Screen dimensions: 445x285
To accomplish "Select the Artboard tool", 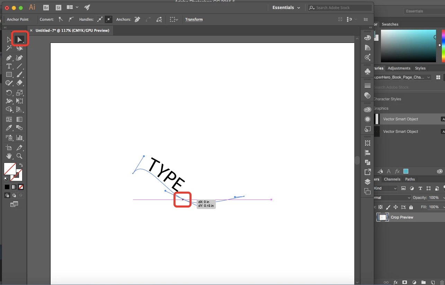I will click(x=9, y=148).
